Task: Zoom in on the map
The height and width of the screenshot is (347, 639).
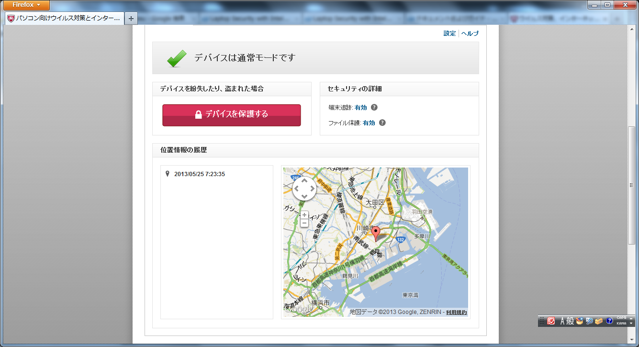Action: click(304, 215)
